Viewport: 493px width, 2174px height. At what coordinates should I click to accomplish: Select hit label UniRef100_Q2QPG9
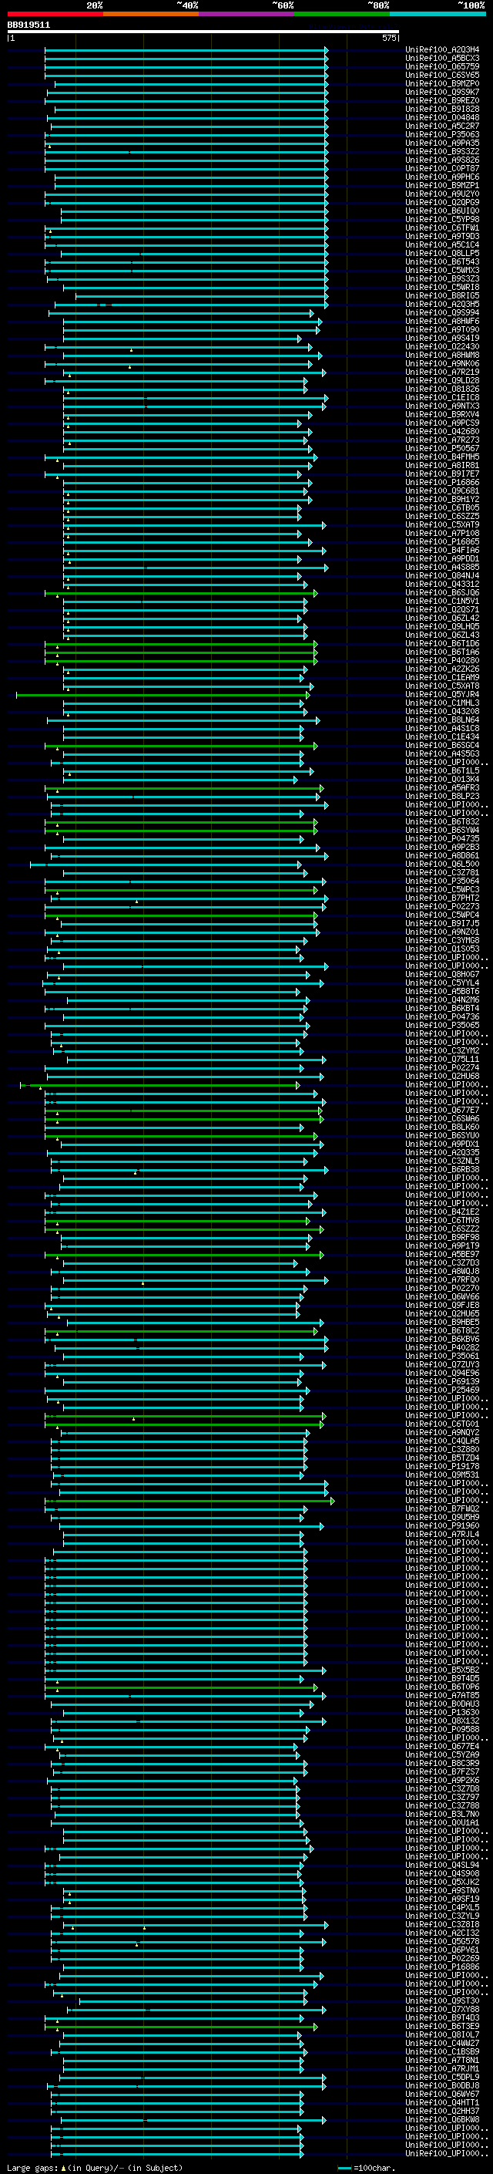(442, 203)
